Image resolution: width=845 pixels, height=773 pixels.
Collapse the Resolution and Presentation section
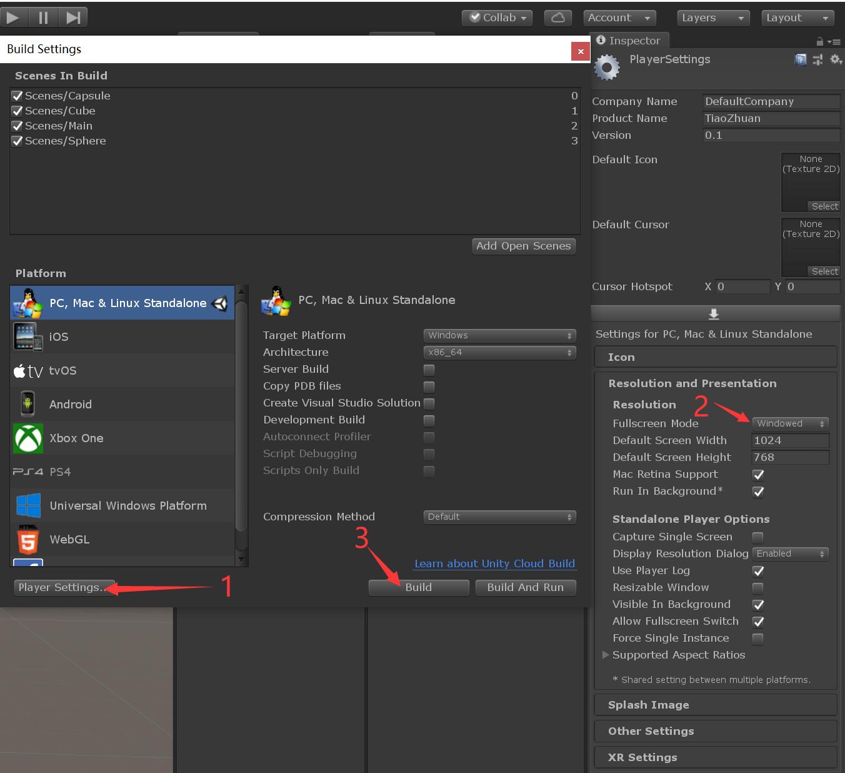692,383
